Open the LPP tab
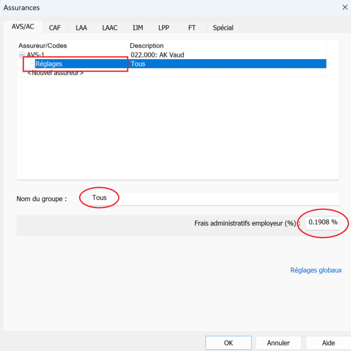 click(x=164, y=27)
